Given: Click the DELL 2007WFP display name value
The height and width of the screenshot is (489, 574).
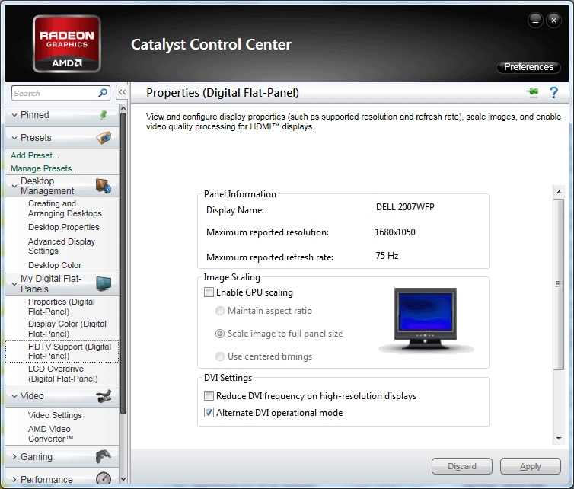Looking at the screenshot, I should tap(405, 207).
